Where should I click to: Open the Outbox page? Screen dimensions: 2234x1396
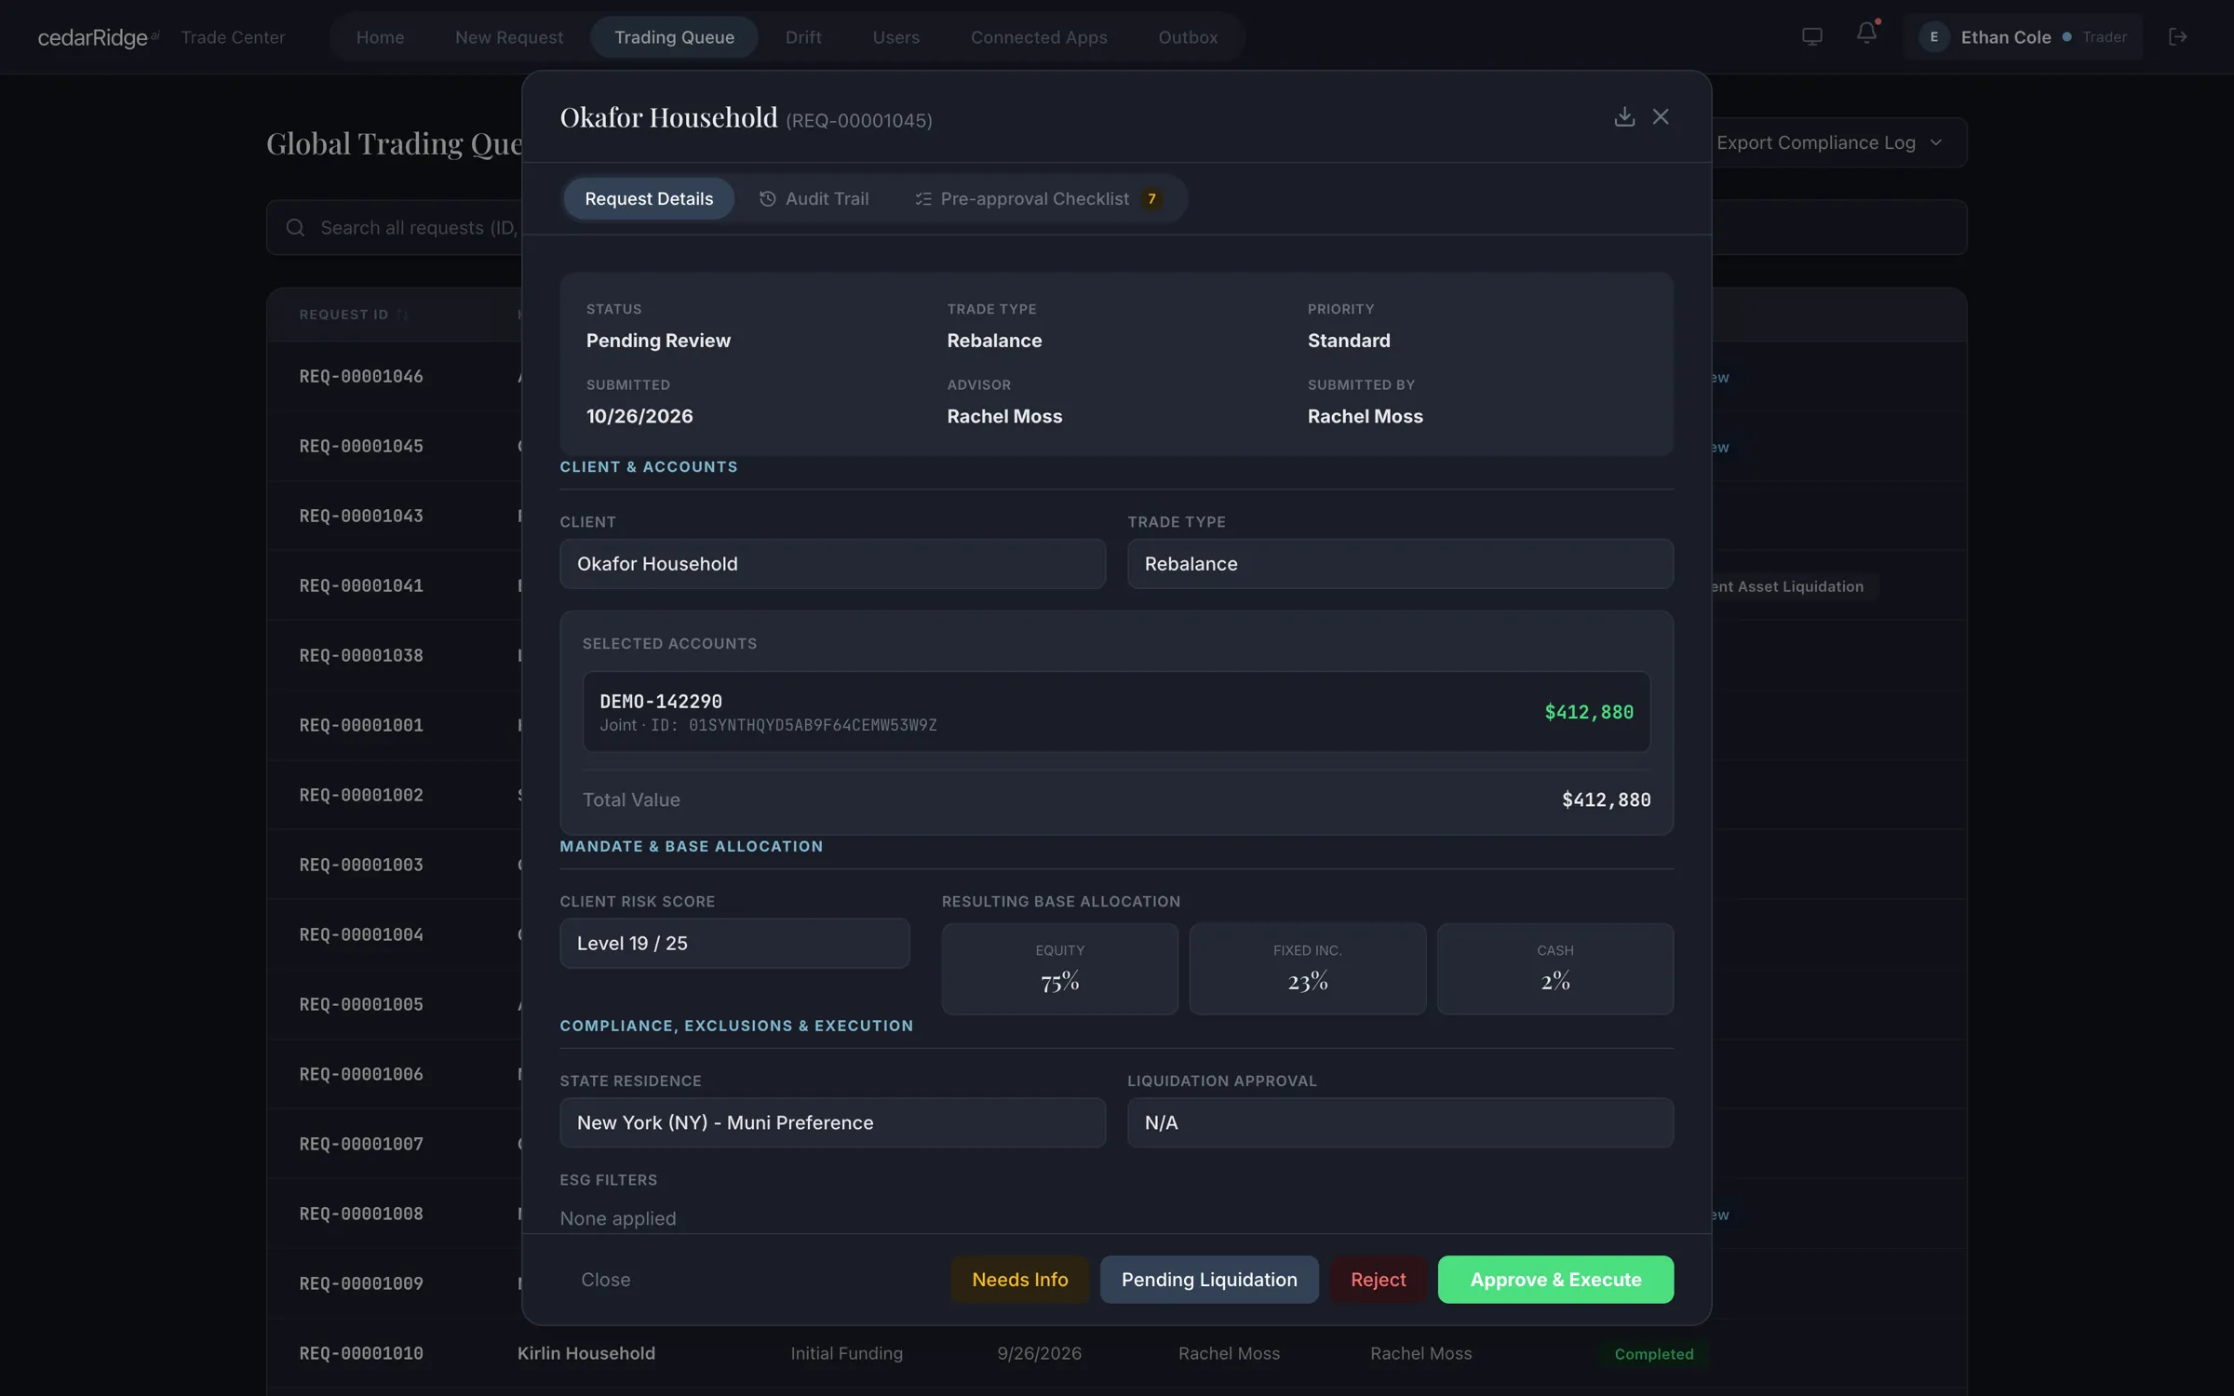1188,36
